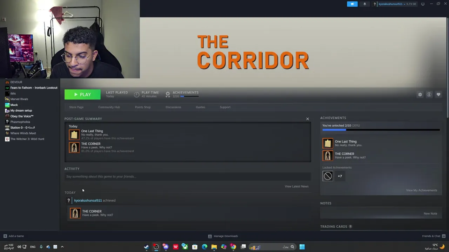
Task: Select Phasmophobia in library list
Action: 20,122
